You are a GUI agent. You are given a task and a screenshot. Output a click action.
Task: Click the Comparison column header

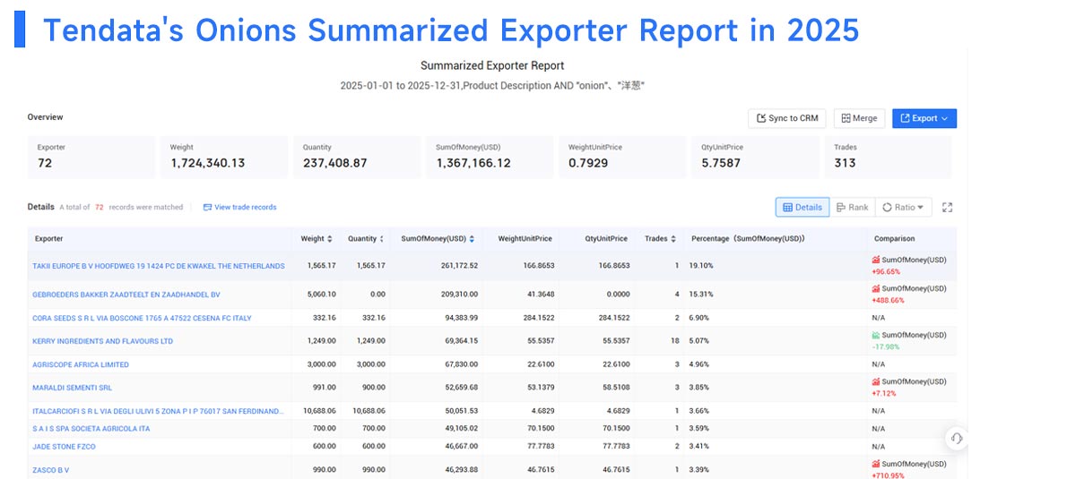click(894, 239)
